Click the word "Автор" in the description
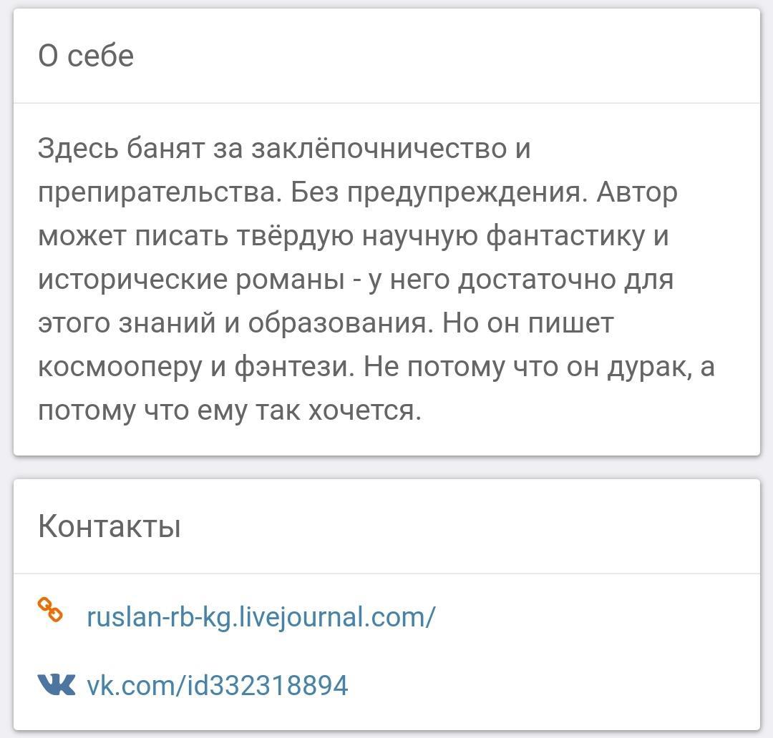The image size is (773, 738). 636,192
